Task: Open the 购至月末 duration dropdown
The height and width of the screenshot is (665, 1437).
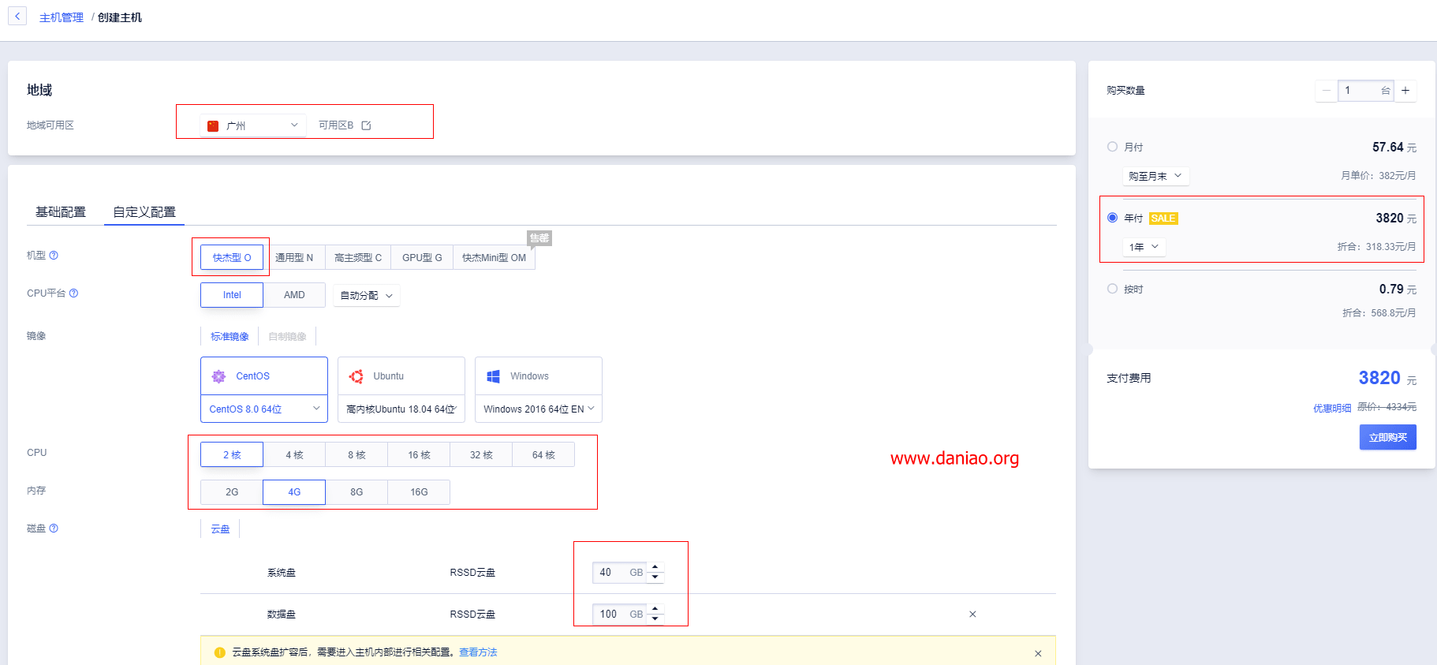Action: click(1155, 176)
